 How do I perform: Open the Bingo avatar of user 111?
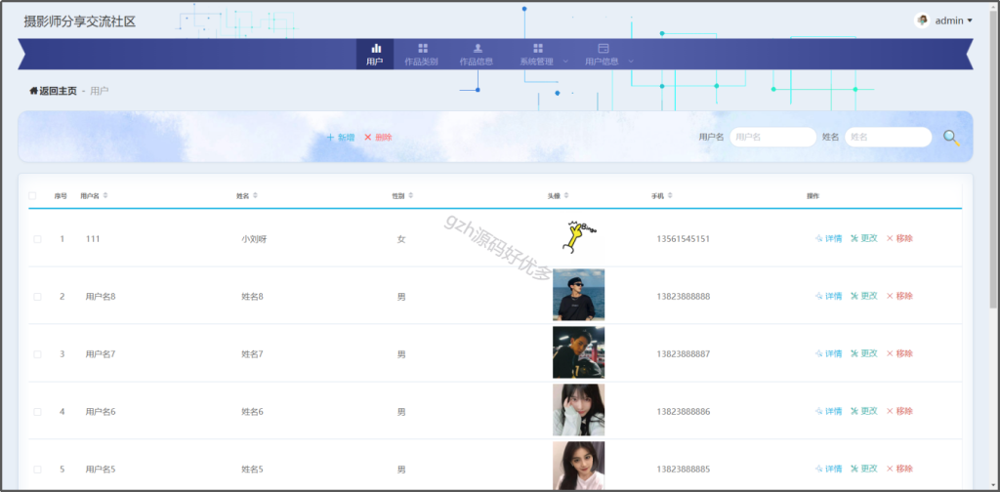click(578, 237)
